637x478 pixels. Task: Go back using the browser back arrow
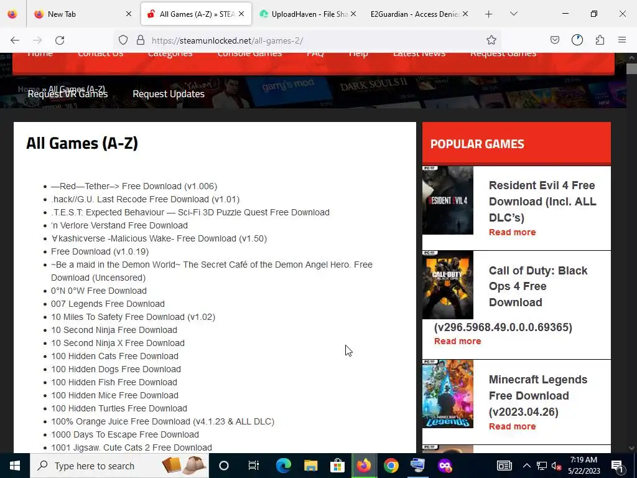(15, 40)
